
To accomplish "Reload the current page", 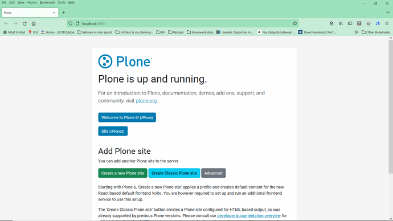I will pos(24,23).
